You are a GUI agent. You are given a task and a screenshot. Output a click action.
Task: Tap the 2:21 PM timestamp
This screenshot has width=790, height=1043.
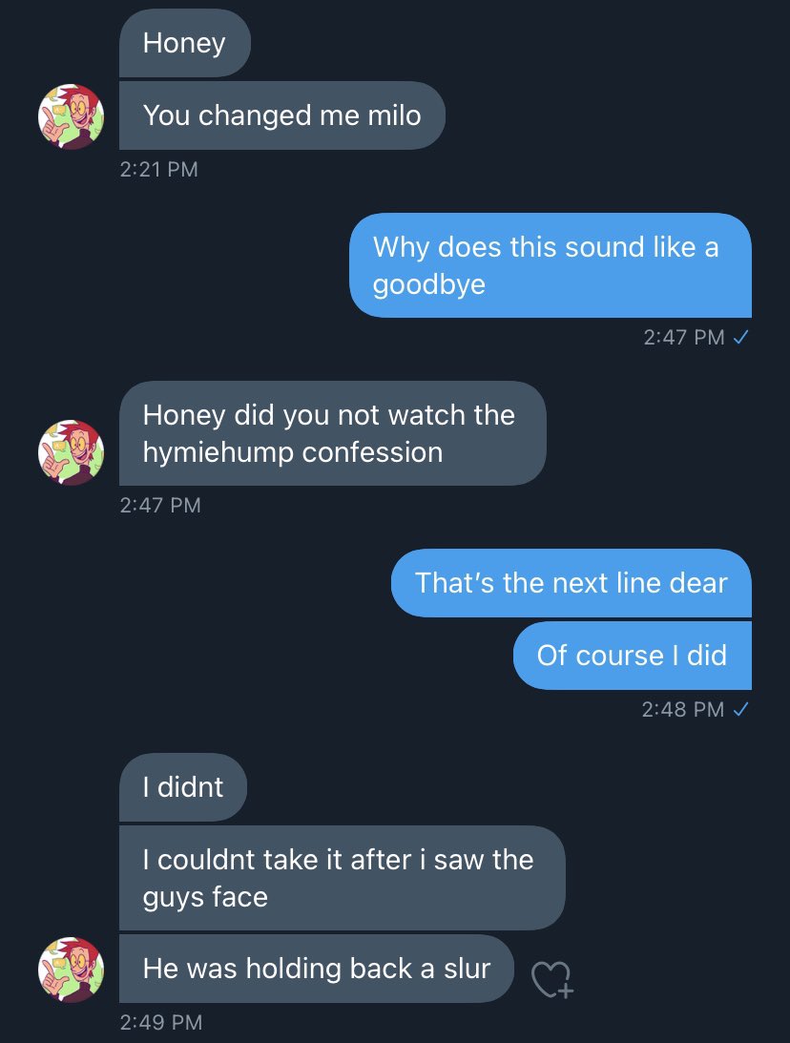159,169
